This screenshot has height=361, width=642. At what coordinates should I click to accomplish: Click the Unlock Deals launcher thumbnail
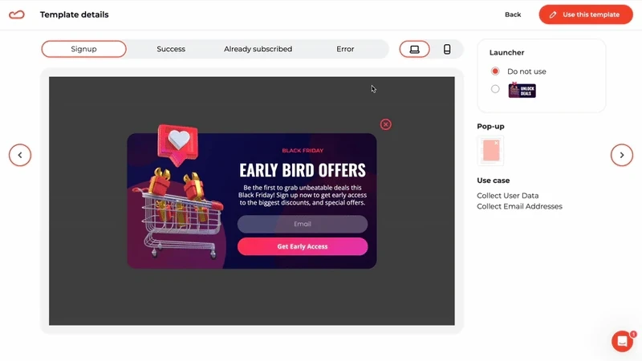(522, 90)
